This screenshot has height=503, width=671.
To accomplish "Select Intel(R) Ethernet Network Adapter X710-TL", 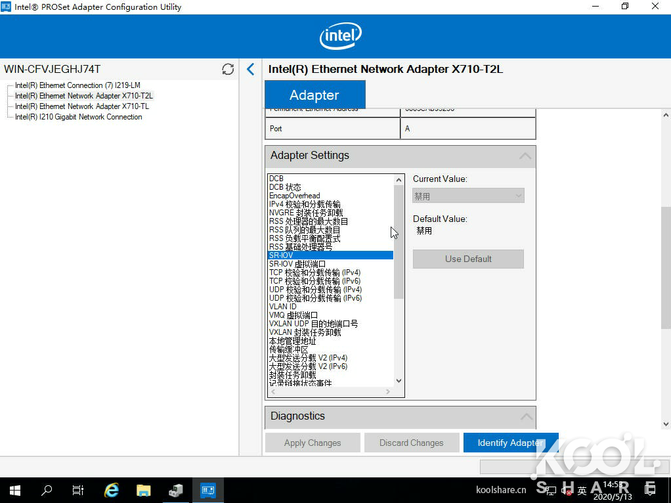I will click(81, 106).
